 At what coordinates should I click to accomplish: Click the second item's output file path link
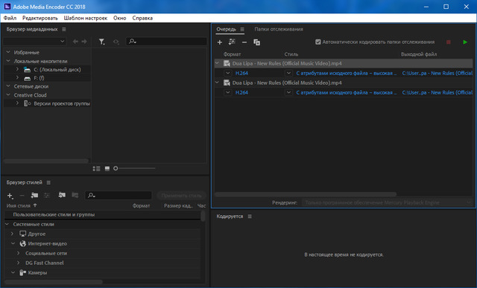437,93
